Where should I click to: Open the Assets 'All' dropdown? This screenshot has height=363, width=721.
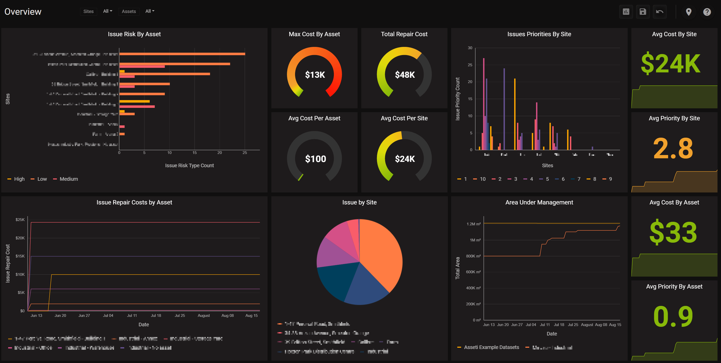point(150,11)
